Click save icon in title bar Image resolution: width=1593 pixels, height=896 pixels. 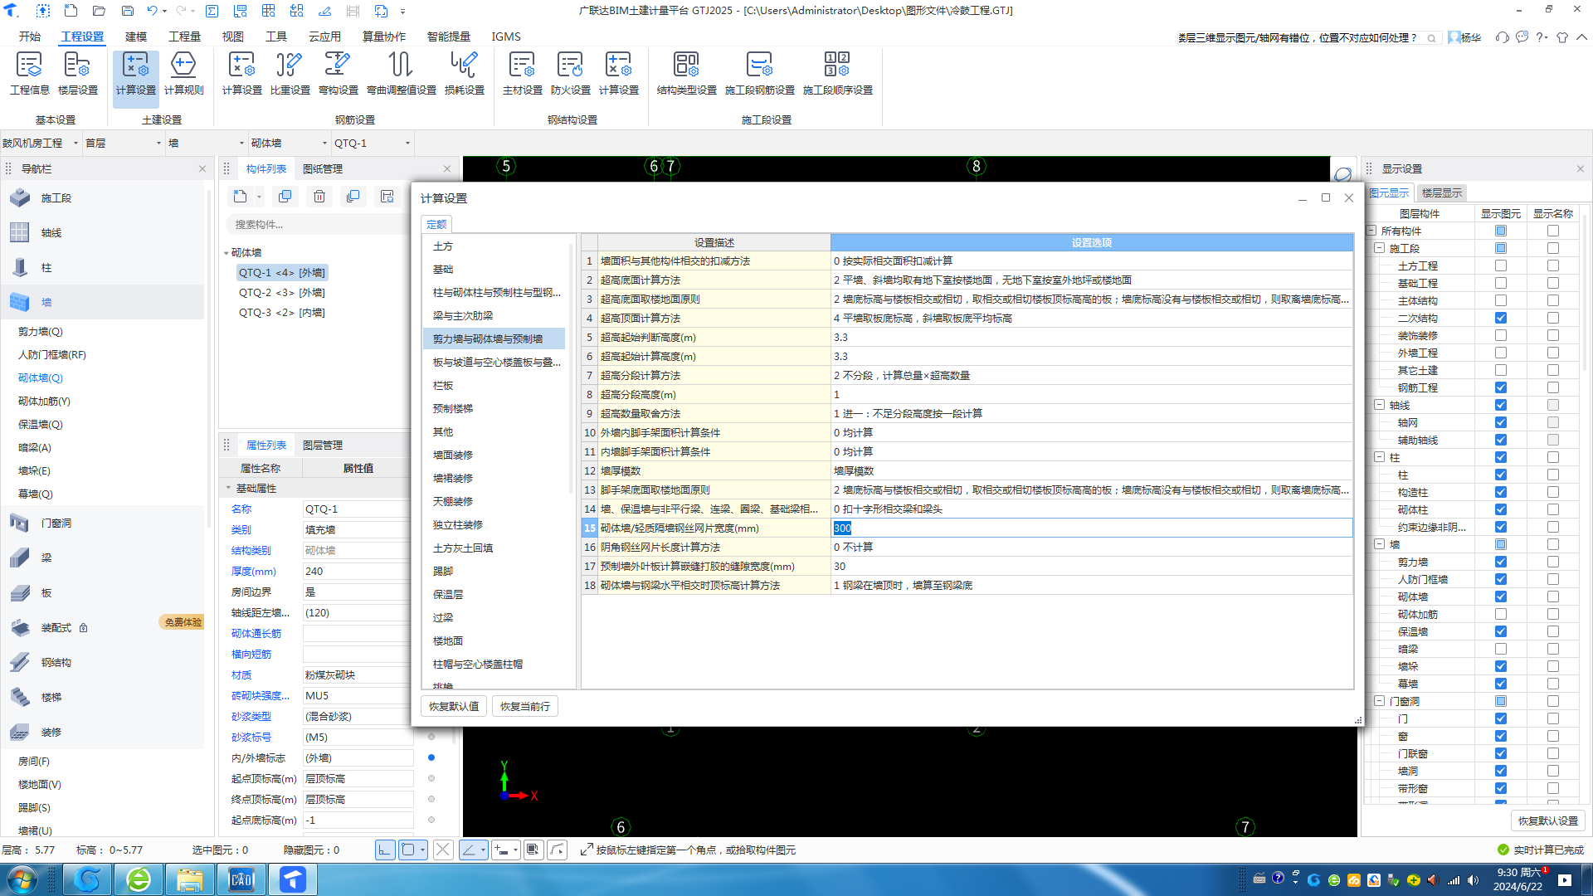[x=127, y=11]
